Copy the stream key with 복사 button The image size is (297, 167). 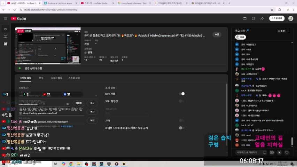coord(92,103)
